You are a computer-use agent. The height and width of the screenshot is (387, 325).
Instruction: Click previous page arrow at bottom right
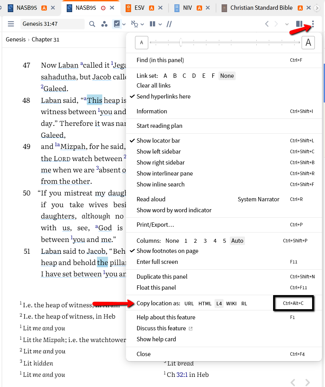(293, 382)
